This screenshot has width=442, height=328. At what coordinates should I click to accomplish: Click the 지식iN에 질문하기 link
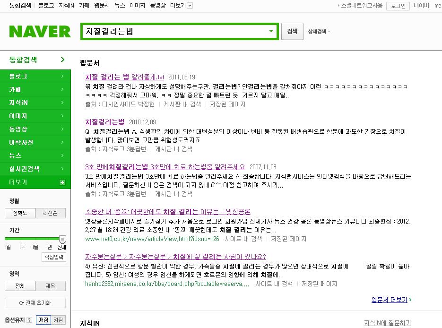click(388, 323)
